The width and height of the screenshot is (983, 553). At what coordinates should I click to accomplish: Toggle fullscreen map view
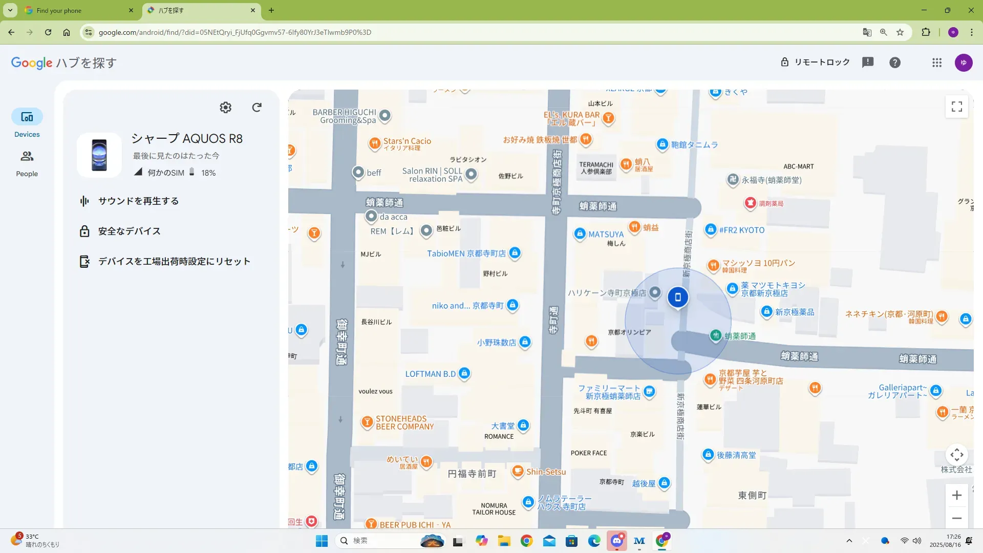point(956,107)
